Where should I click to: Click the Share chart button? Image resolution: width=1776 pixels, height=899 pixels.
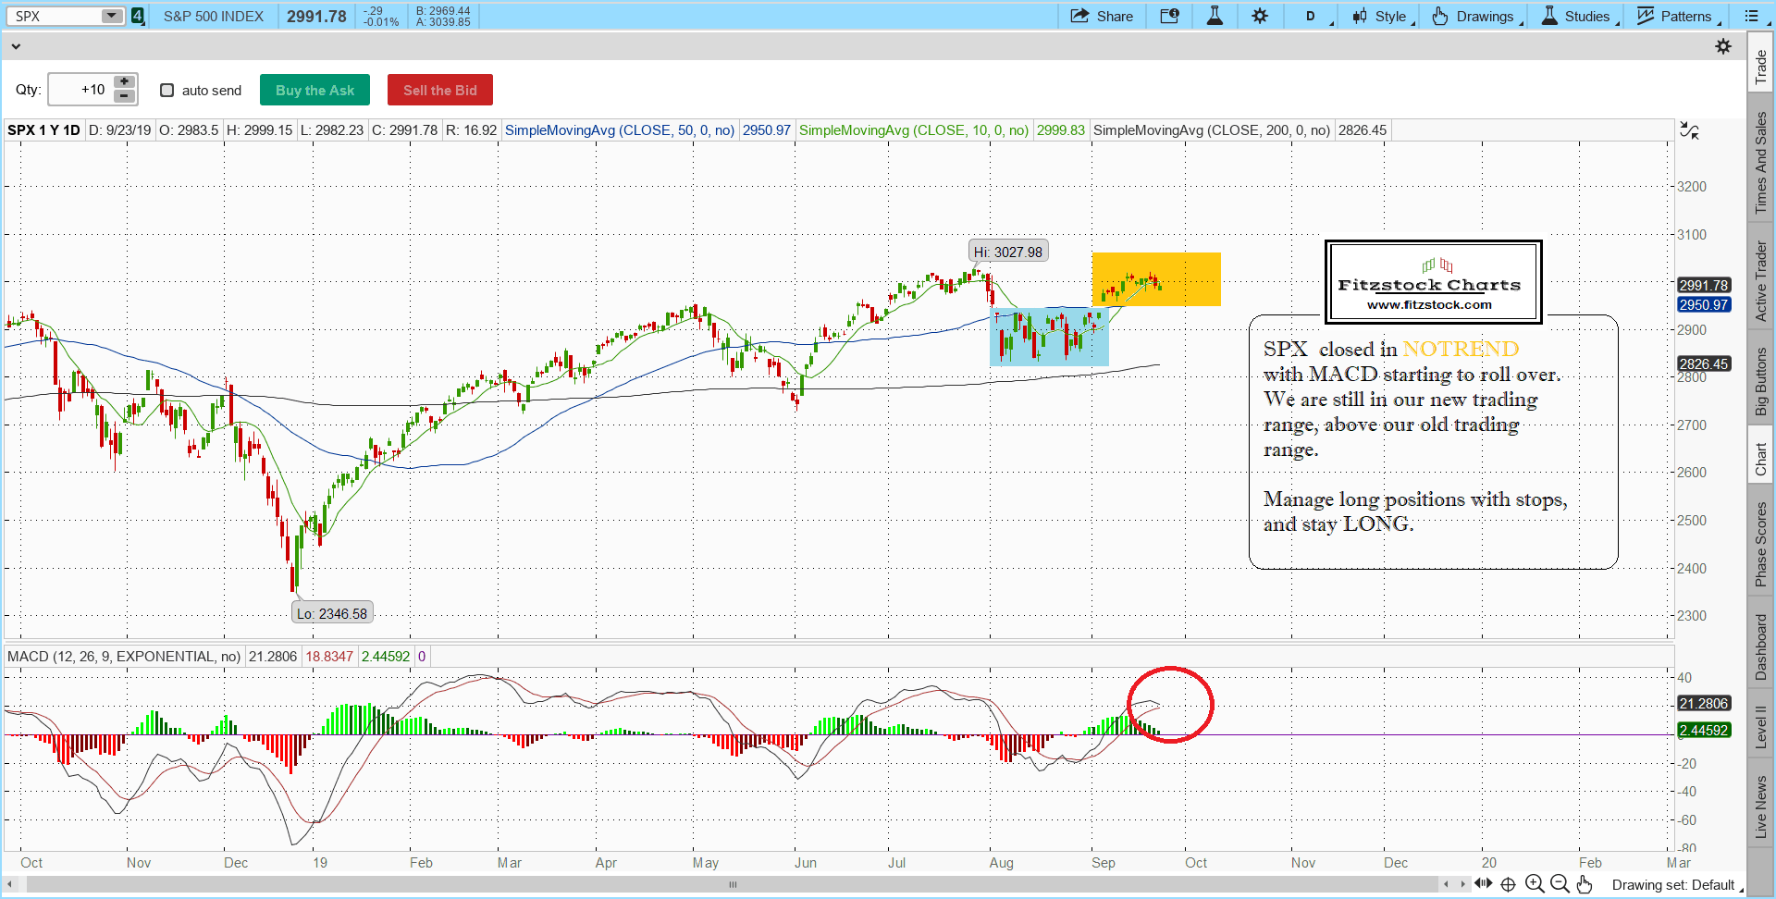coord(1102,16)
